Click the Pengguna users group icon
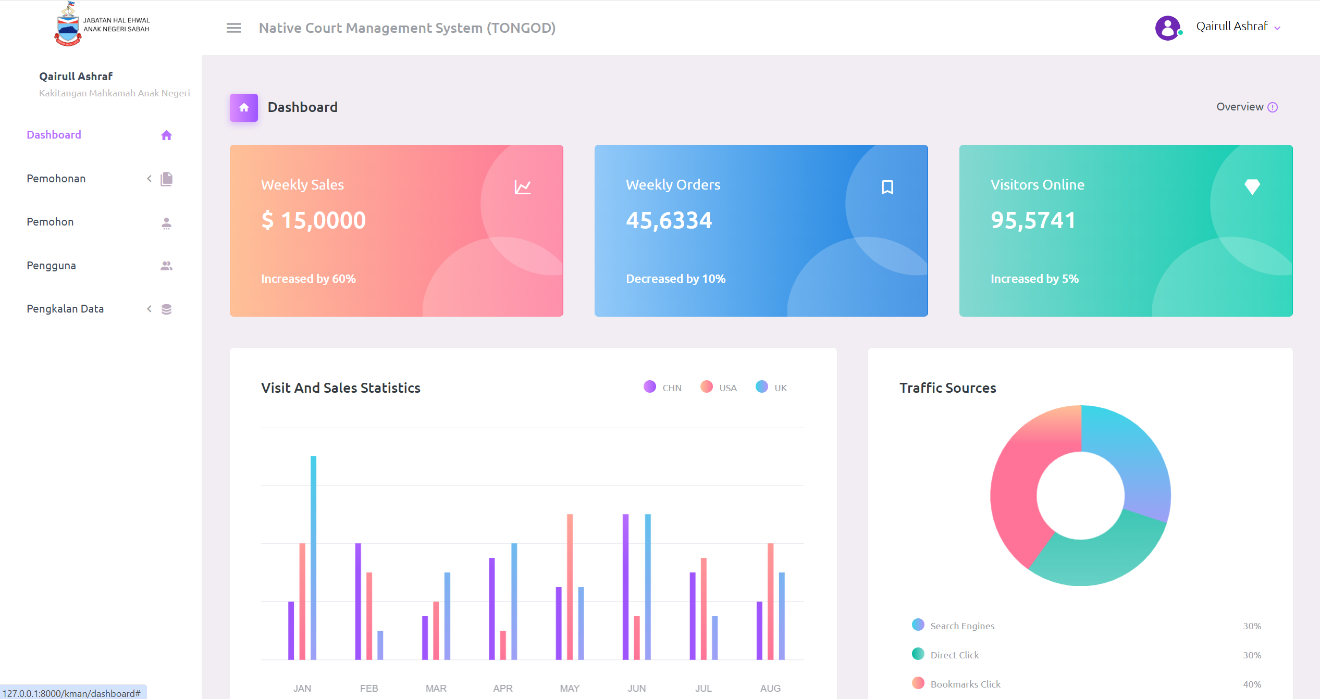The width and height of the screenshot is (1320, 699). [166, 266]
